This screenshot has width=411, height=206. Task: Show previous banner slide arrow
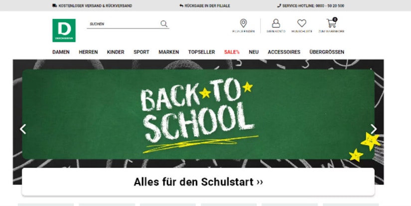point(23,129)
